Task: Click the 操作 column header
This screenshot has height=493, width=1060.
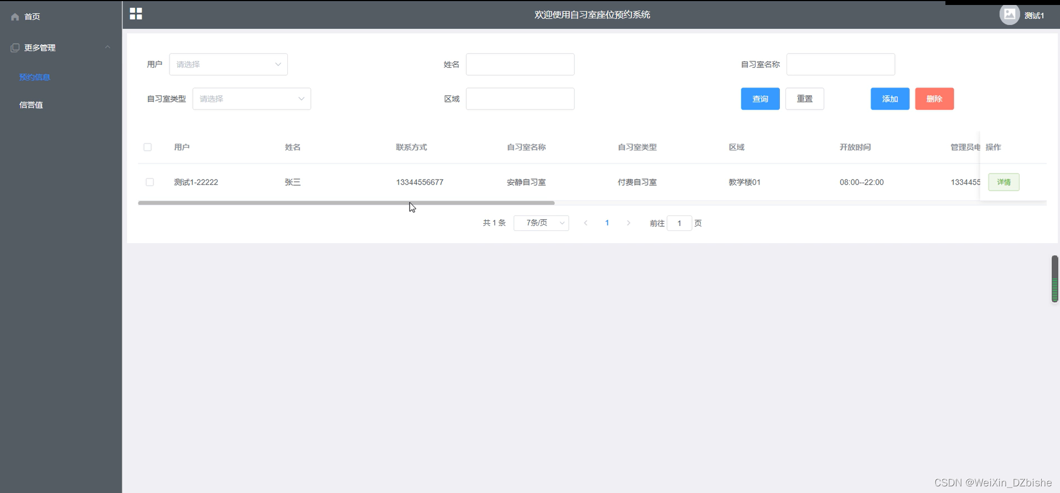Action: 994,147
